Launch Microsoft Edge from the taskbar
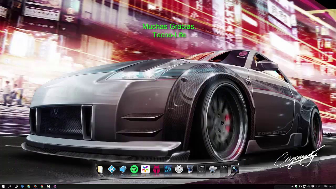Viewport: 336px width, 189px height. pyautogui.click(x=22, y=186)
